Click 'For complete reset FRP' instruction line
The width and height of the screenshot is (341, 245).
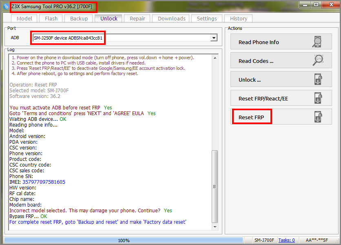click(x=98, y=222)
